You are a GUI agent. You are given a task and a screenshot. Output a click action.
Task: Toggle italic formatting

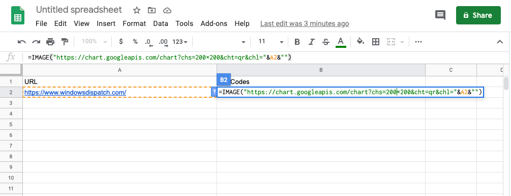(312, 42)
